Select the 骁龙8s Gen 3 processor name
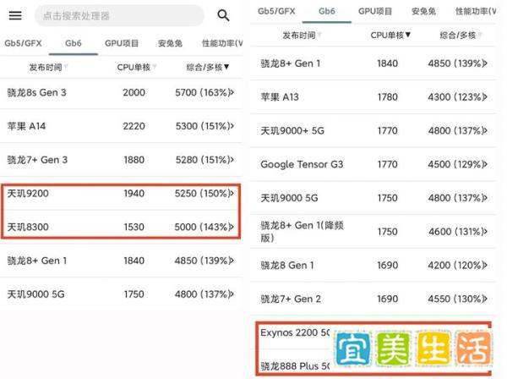This screenshot has height=379, width=507. pos(36,92)
